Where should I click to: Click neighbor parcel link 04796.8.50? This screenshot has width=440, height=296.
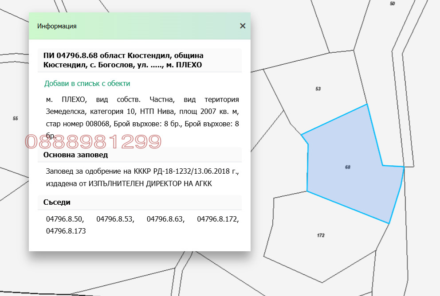point(64,219)
